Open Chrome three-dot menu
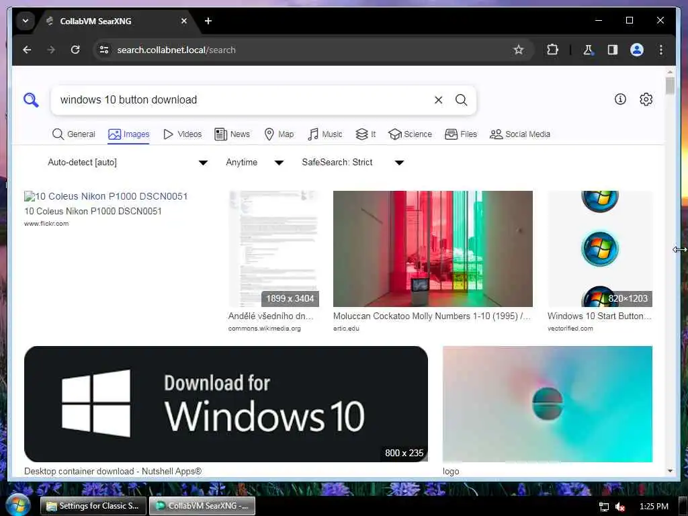688x516 pixels. tap(661, 50)
